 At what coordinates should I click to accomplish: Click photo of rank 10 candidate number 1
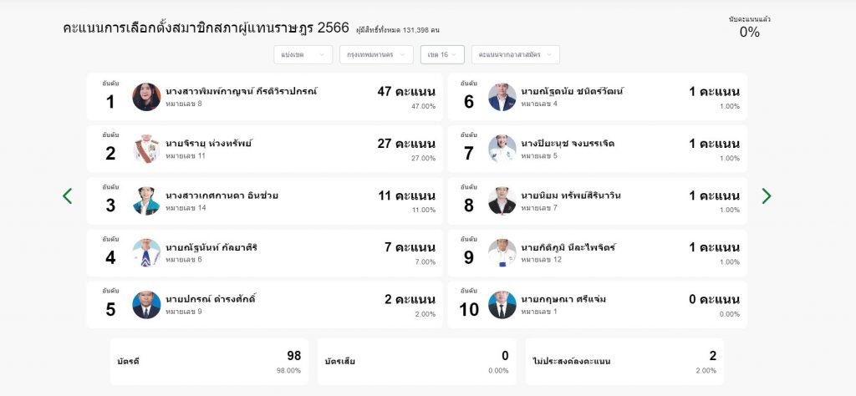click(502, 305)
